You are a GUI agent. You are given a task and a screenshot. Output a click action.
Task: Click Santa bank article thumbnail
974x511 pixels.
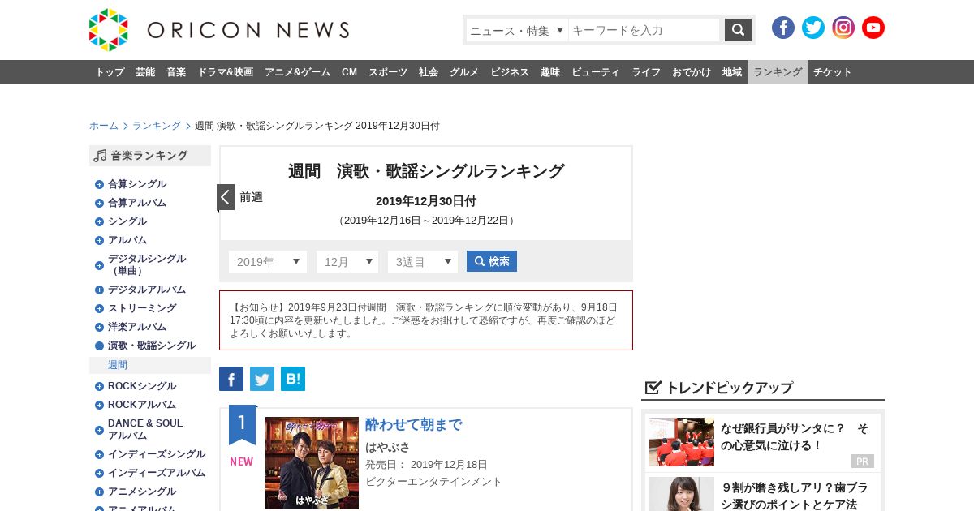682,442
